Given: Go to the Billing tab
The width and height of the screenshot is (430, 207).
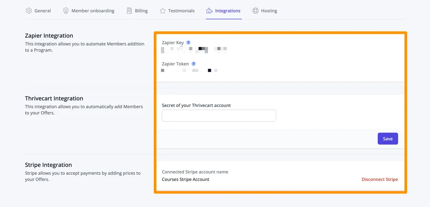Looking at the screenshot, I should click(137, 10).
